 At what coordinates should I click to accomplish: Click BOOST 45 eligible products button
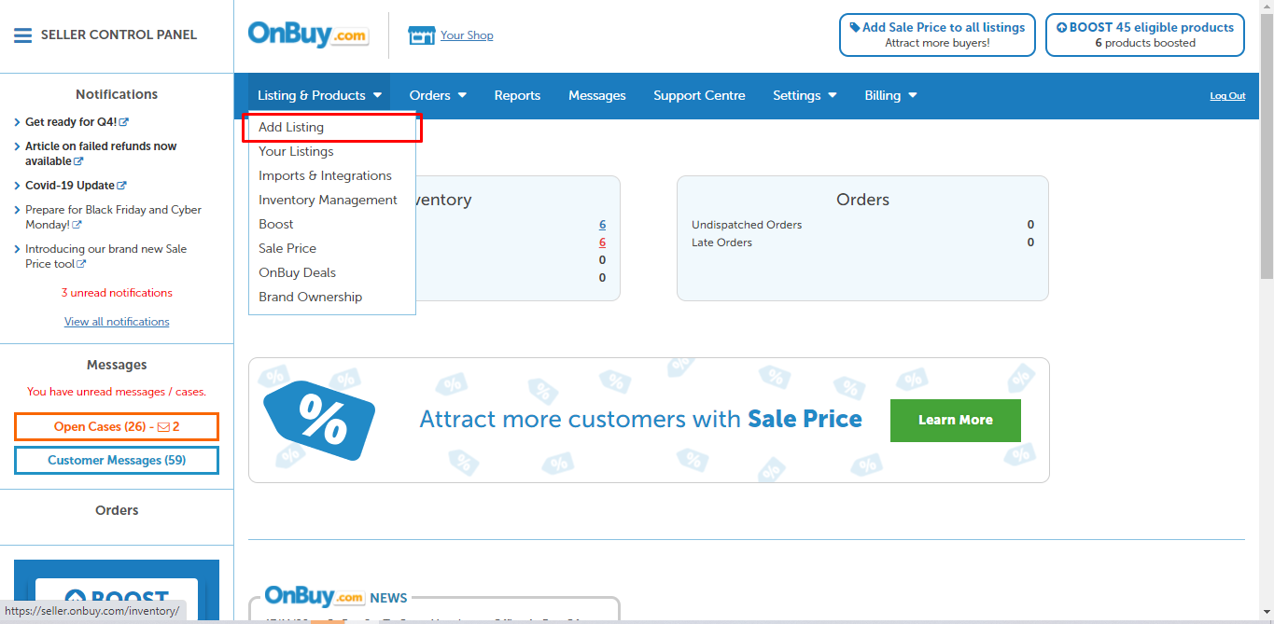pos(1145,35)
